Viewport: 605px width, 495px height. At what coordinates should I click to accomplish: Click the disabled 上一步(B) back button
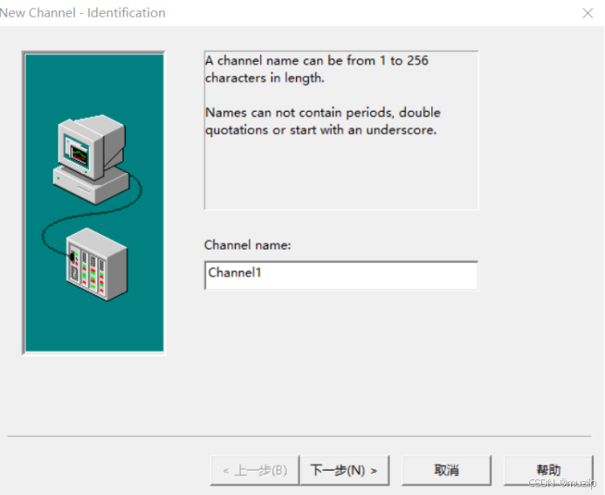pos(255,470)
